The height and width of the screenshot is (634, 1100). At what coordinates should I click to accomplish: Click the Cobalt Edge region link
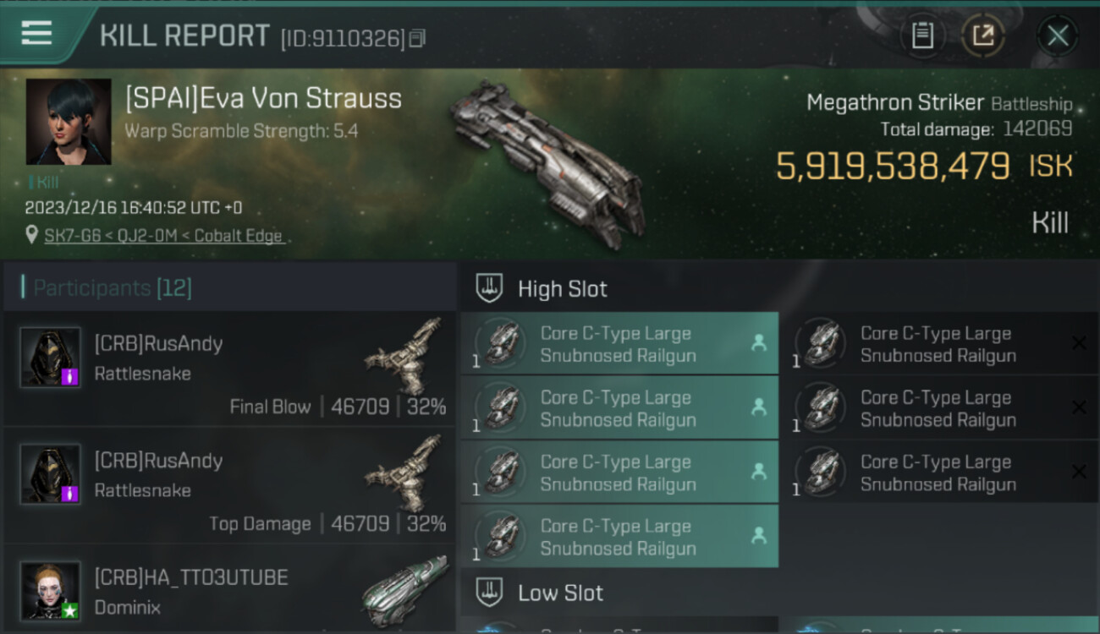(240, 236)
